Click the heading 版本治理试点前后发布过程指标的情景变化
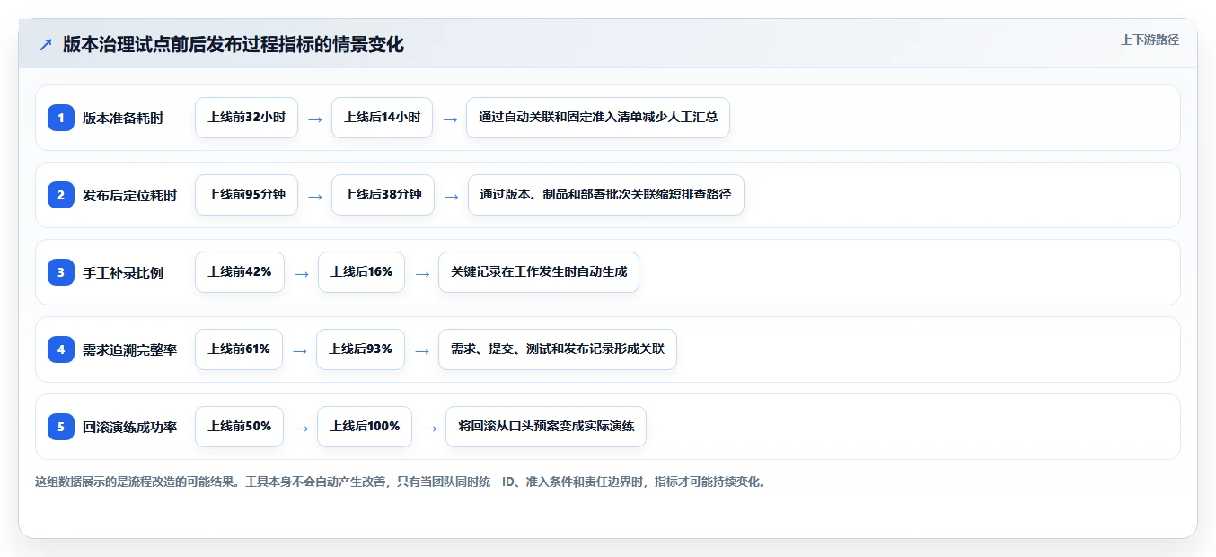 (234, 45)
